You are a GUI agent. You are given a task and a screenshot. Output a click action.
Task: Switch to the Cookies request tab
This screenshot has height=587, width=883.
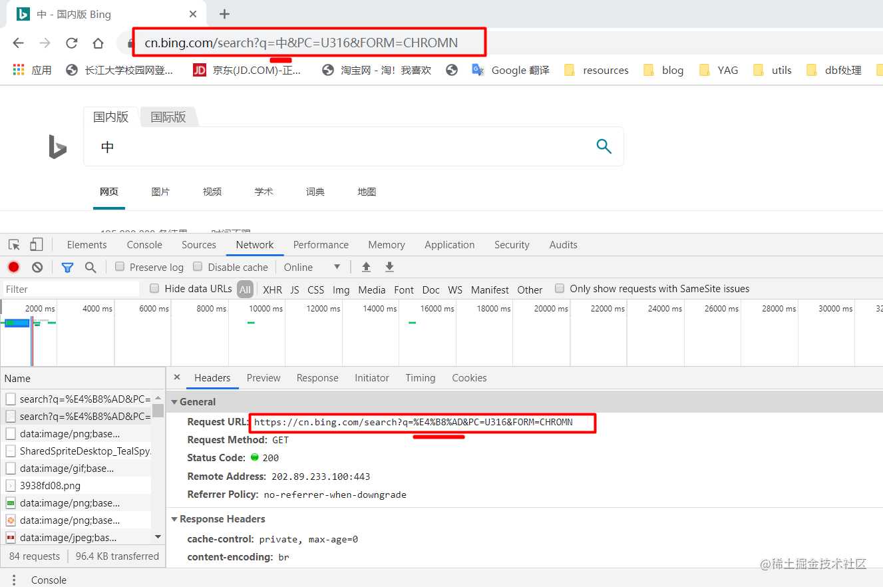(x=469, y=378)
